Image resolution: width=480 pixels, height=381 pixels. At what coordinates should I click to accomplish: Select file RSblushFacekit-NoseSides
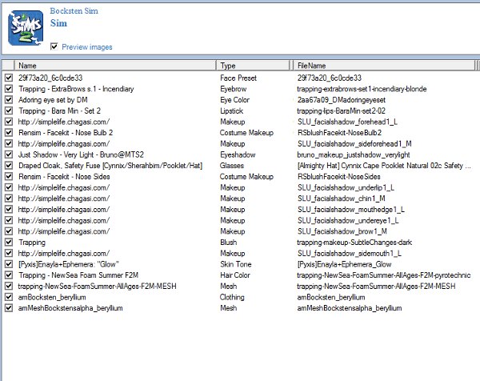339,177
